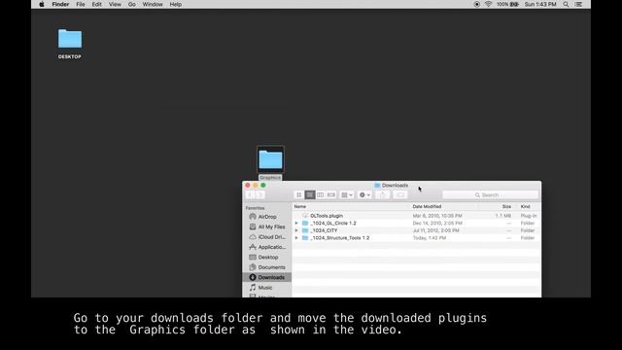Expand the _1024_CITY folder triangle
Screen dimensions: 622x350
(296, 230)
